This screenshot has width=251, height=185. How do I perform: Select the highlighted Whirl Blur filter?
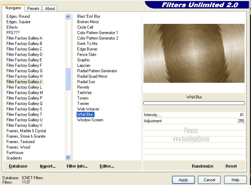coord(85,114)
